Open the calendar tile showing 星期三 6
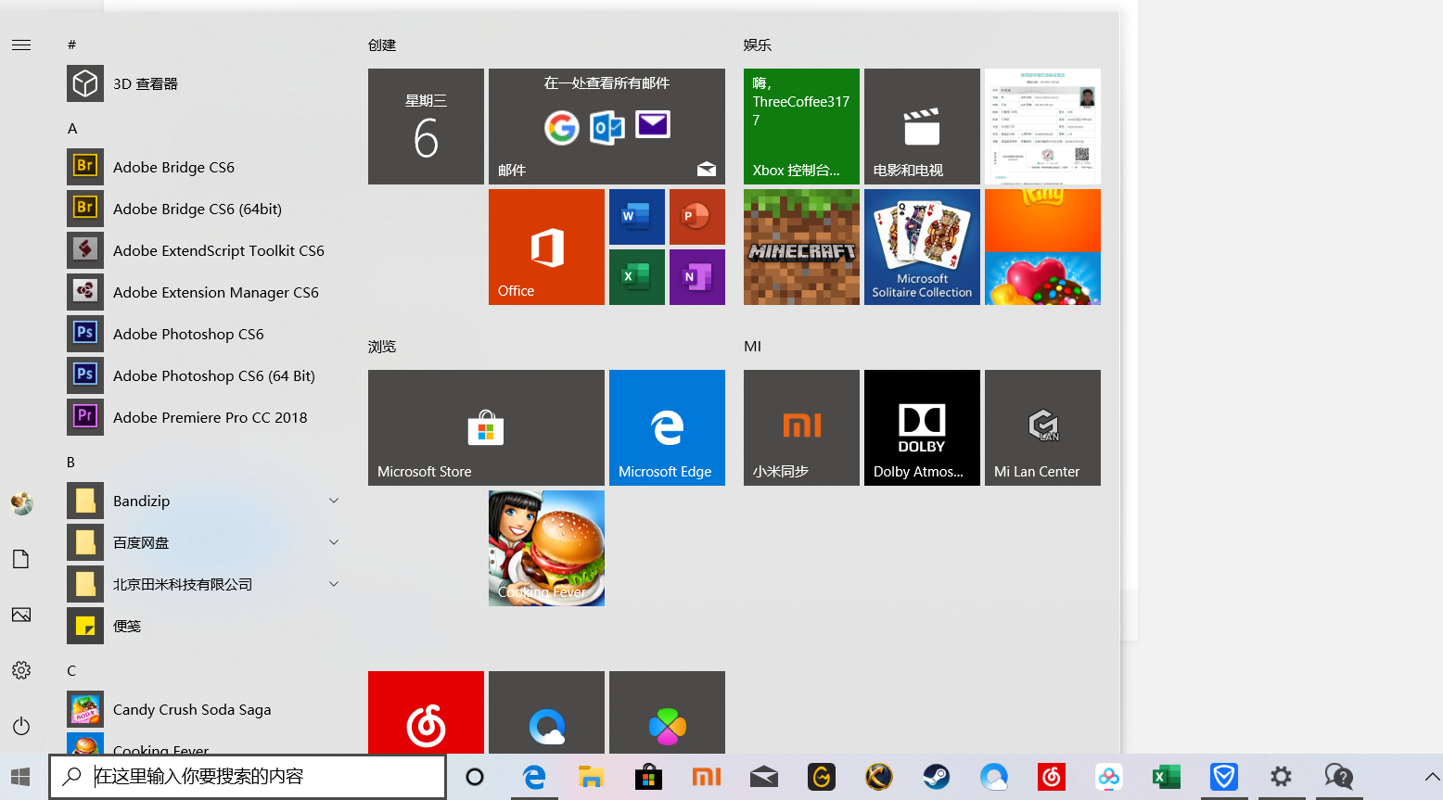 [426, 126]
